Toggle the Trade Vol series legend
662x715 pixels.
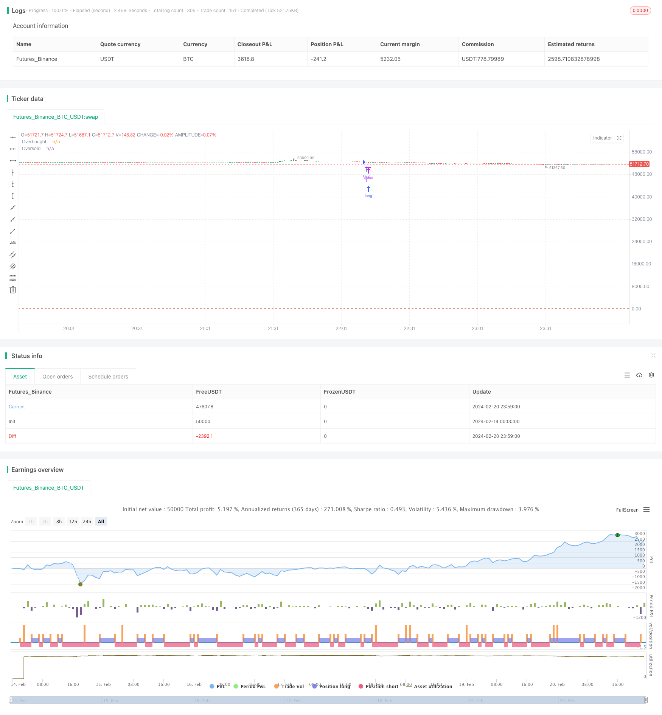289,686
